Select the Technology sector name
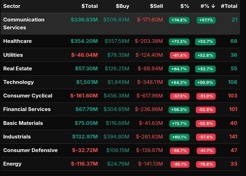This screenshot has width=246, height=176. tap(18, 82)
